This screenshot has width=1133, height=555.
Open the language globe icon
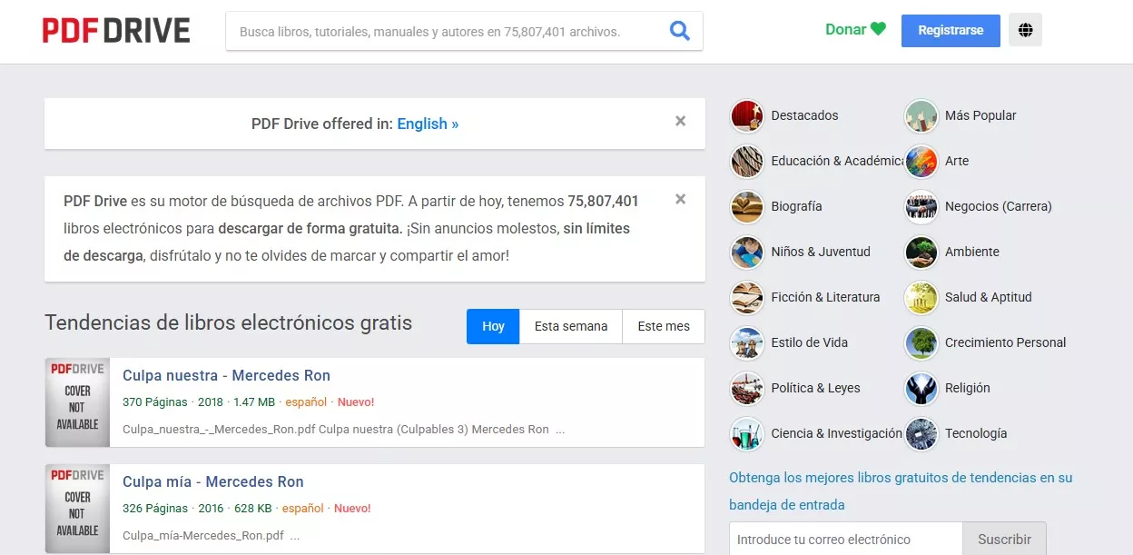click(x=1025, y=31)
